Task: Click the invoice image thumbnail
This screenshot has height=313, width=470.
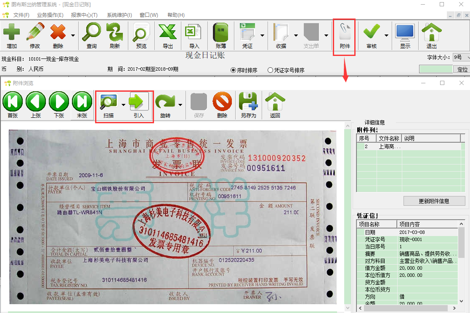Action: click(173, 217)
